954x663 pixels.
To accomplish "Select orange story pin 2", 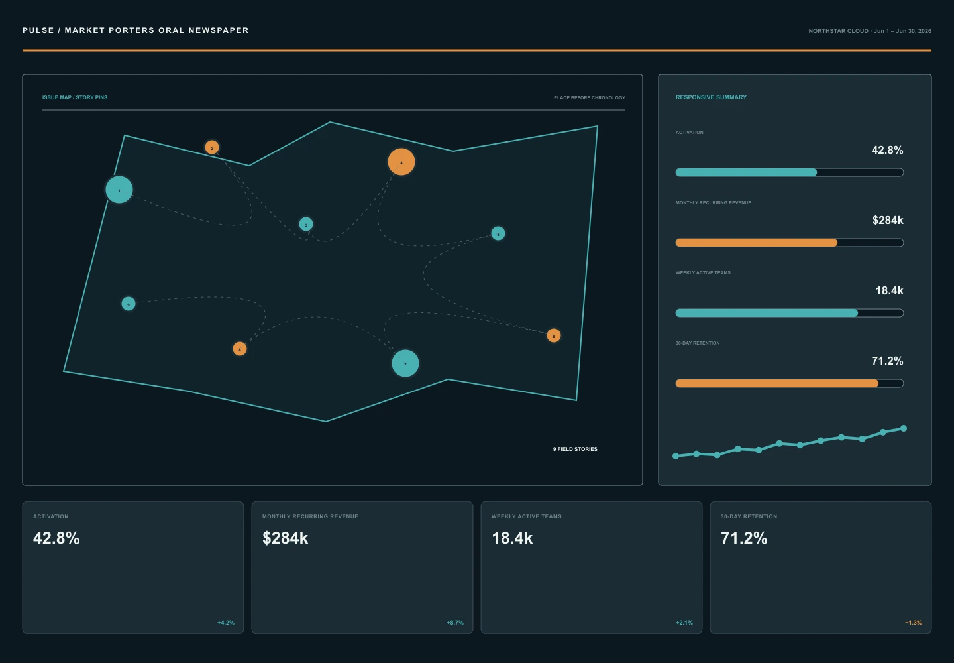I will [x=212, y=147].
